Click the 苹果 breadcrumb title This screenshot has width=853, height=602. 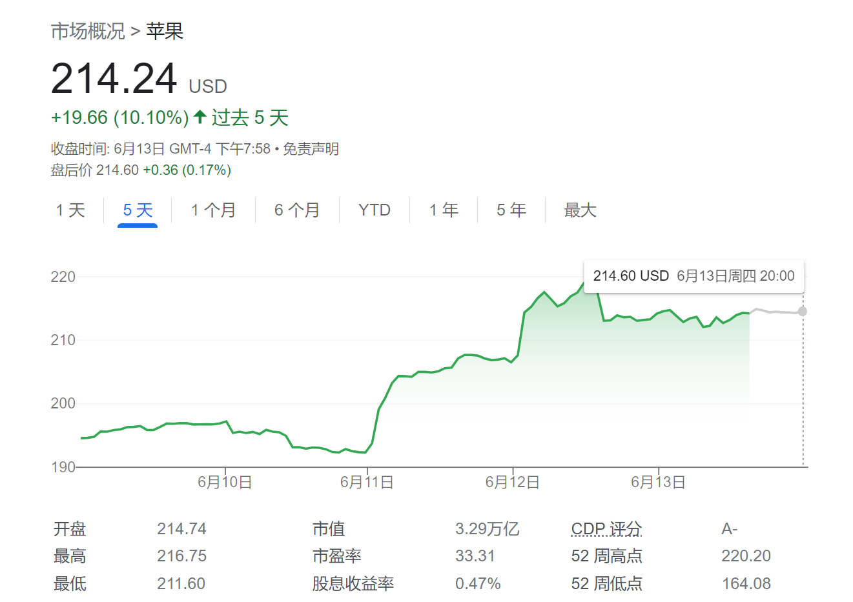click(165, 31)
